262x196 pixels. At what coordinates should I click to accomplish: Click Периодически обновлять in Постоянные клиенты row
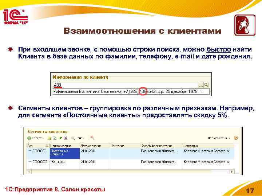(x=158, y=151)
